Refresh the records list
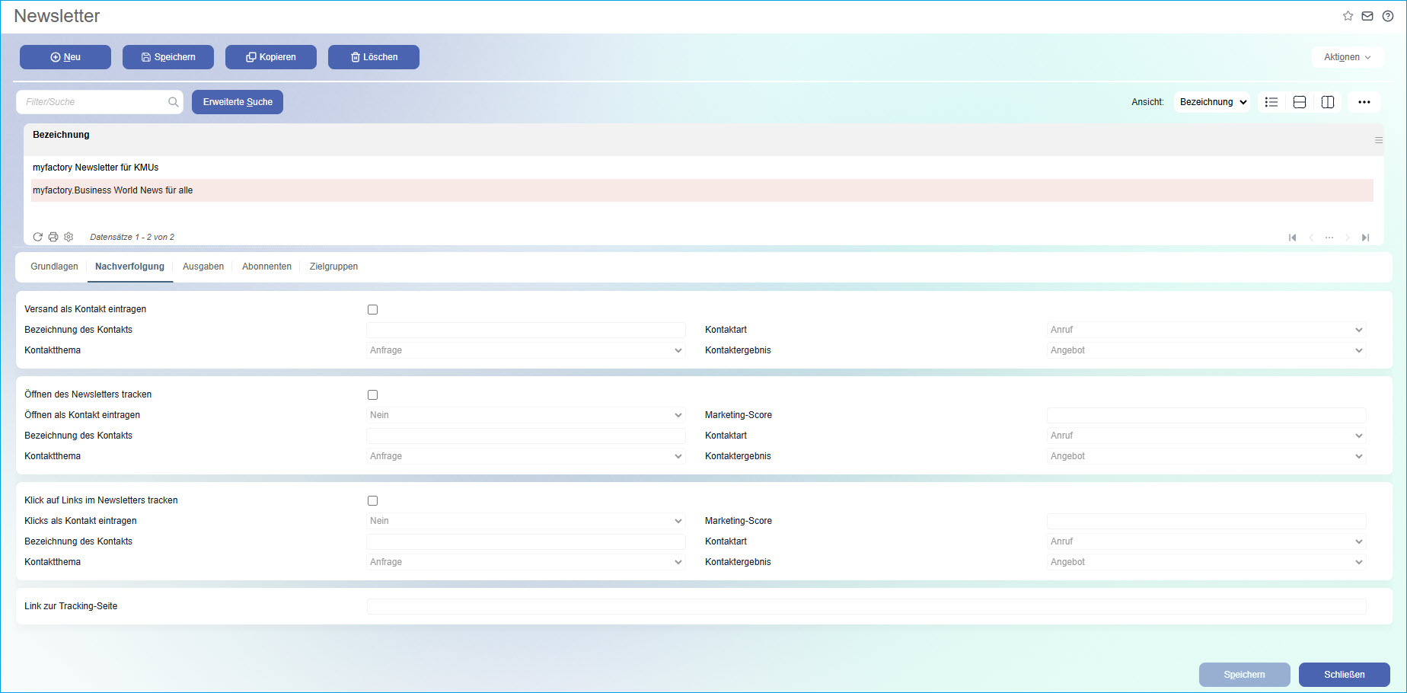This screenshot has width=1407, height=693. tap(37, 237)
